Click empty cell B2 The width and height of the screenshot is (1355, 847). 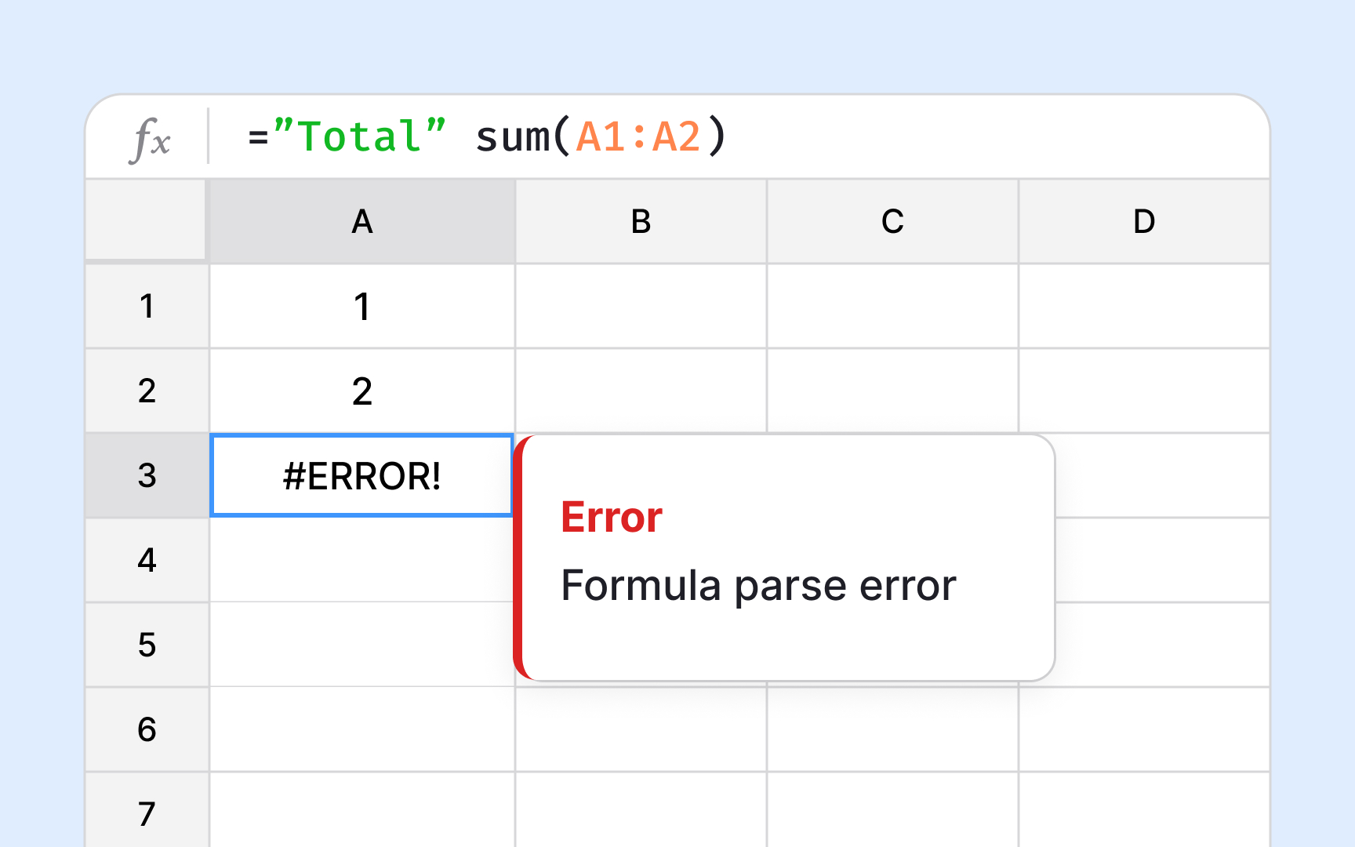[641, 391]
